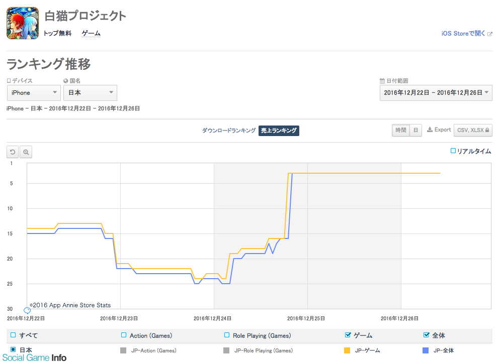Click the トップ無料 label
Image resolution: width=501 pixels, height=364 pixels.
pyautogui.click(x=57, y=33)
